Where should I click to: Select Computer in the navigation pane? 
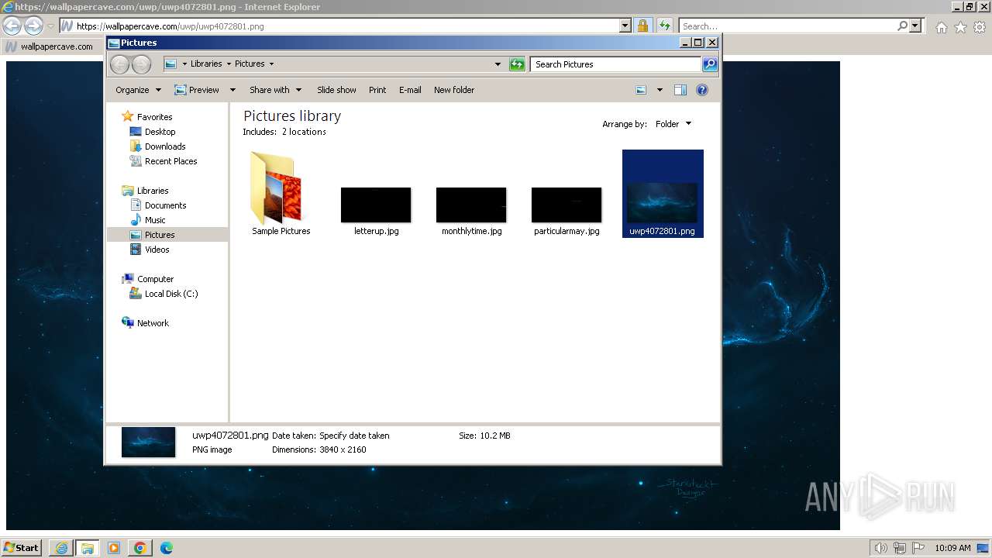coord(155,279)
